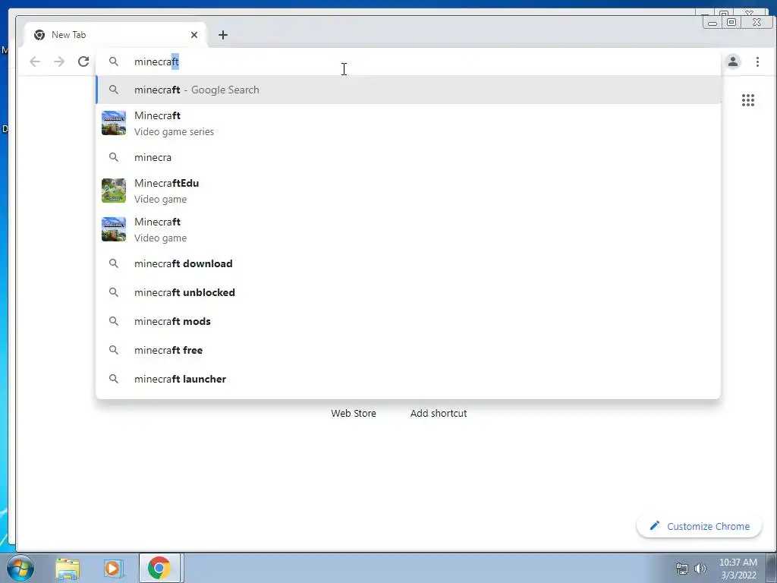
Task: Open a new tab with plus button
Action: click(x=223, y=35)
